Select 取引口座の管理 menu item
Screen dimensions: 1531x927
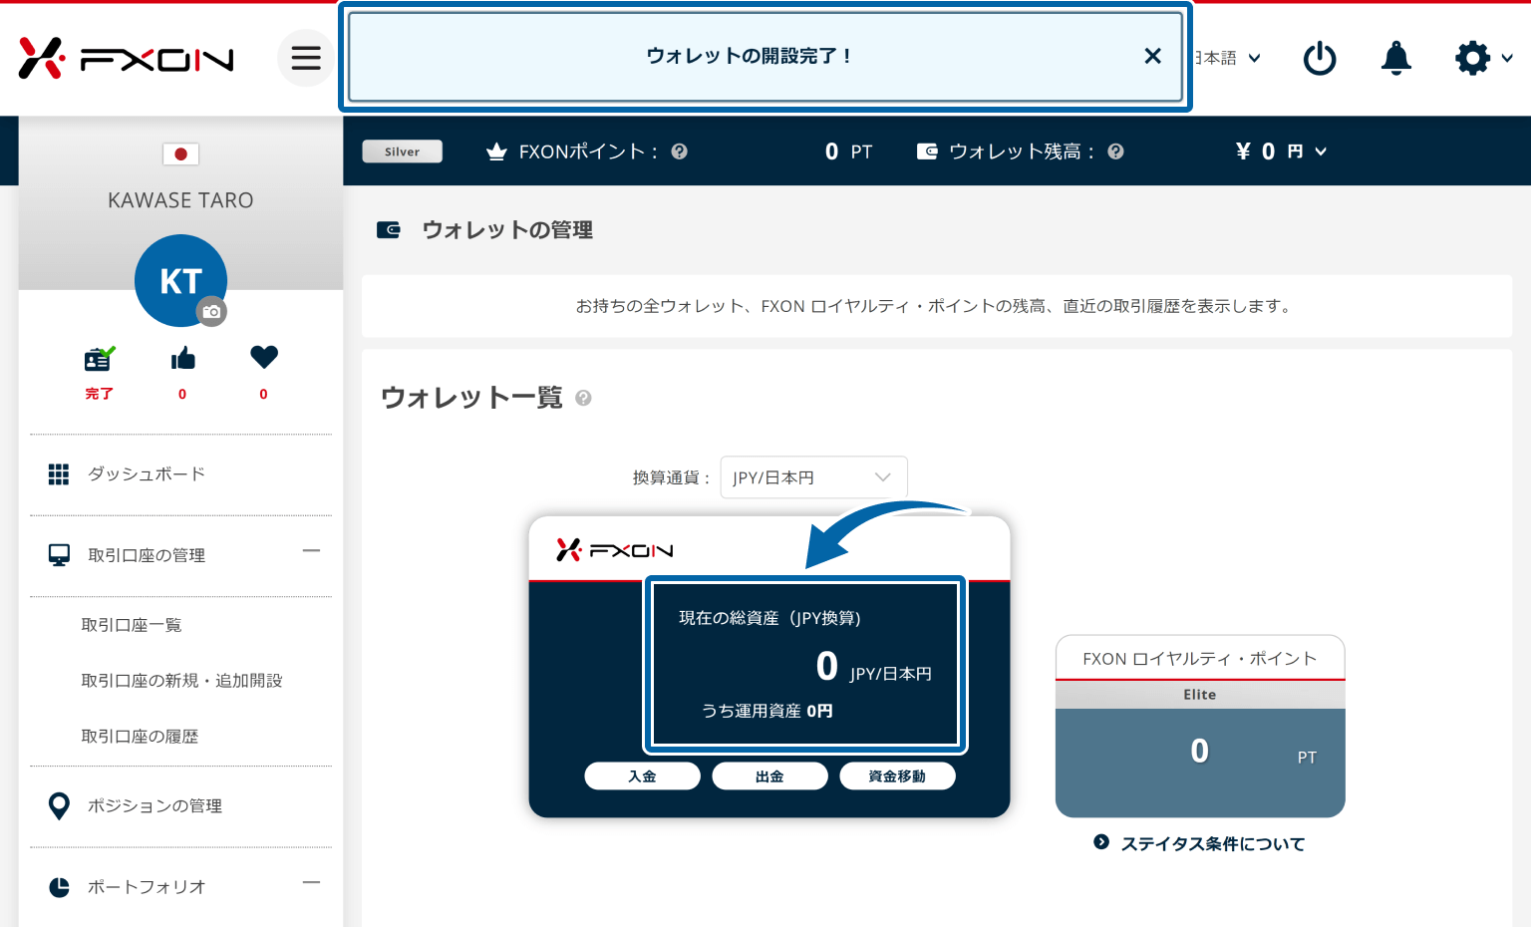(x=147, y=556)
